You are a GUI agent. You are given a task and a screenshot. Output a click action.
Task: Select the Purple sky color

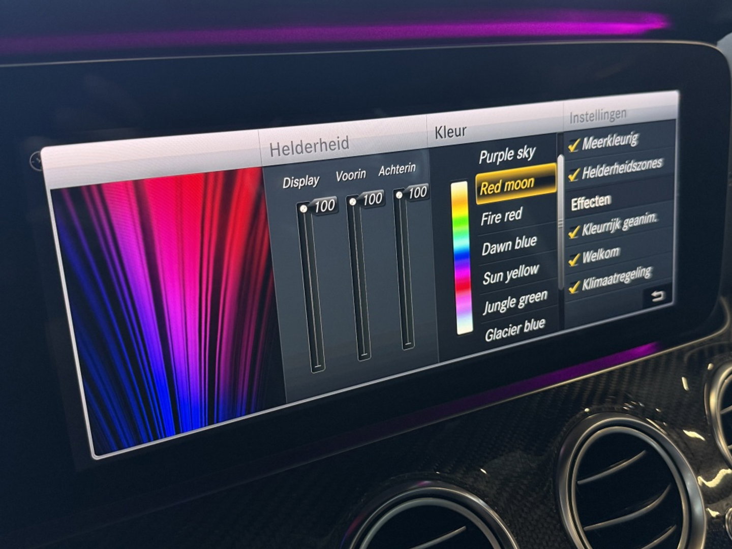[x=507, y=155]
